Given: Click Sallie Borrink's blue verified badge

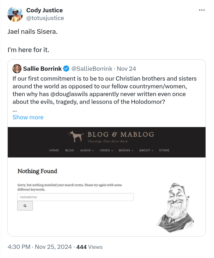Looking at the screenshot, I should tap(66, 68).
